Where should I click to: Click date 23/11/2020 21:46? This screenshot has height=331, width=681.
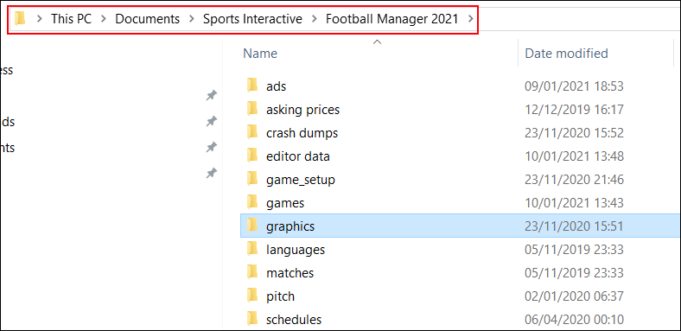point(574,180)
